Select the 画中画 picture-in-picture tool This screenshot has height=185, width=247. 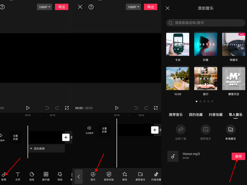[x=46, y=176]
